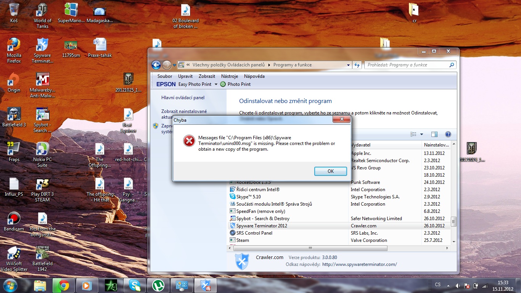Switch to Control Panel taskbar button

point(182,285)
